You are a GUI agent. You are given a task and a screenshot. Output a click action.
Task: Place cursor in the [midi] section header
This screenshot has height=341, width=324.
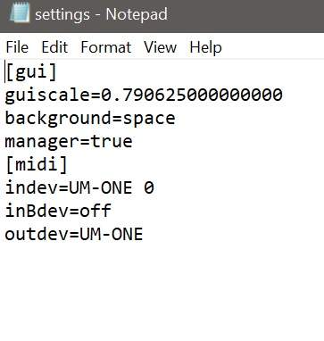tap(37, 165)
